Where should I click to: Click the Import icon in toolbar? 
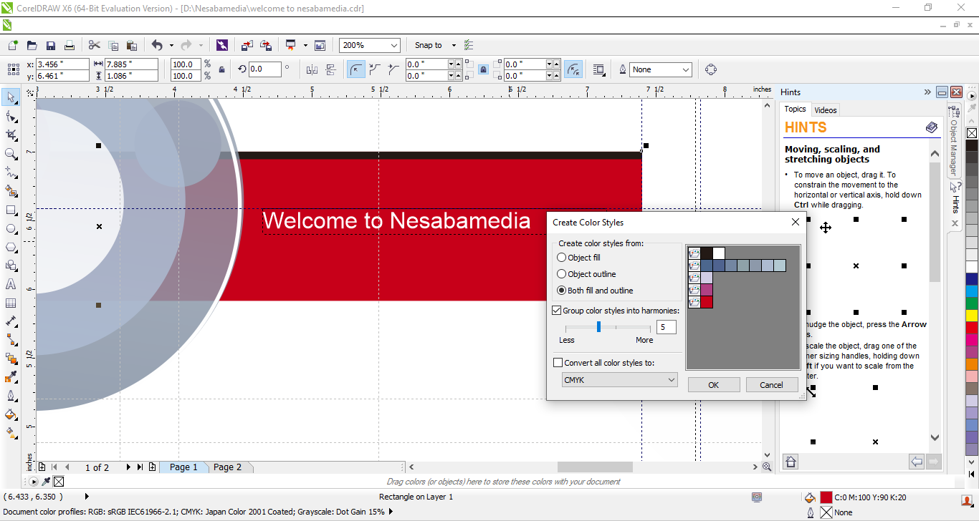[247, 45]
